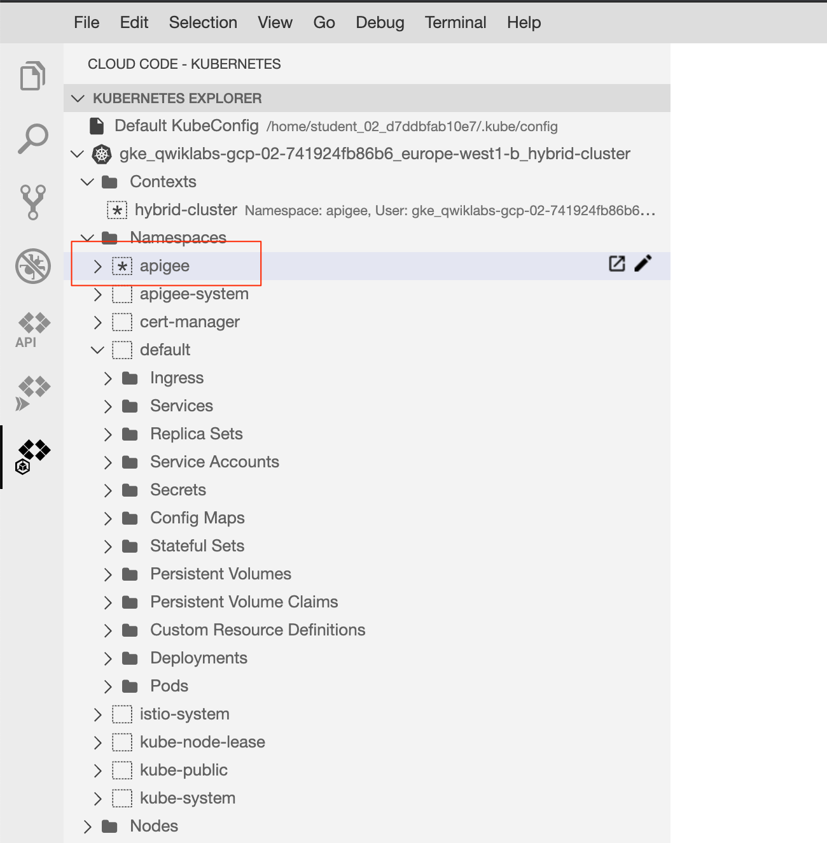Image resolution: width=827 pixels, height=843 pixels.
Task: Open the View menu
Action: (x=275, y=22)
